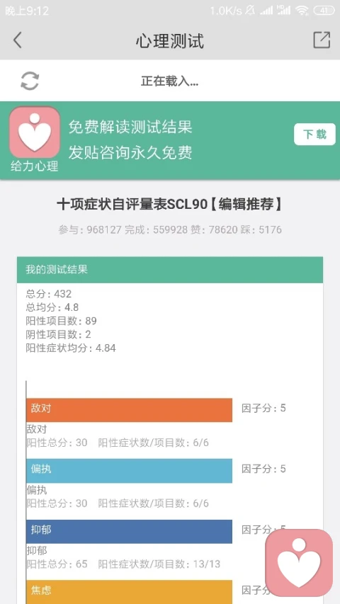Select the yellow 焦虑 bar
This screenshot has width=340, height=604.
pos(129,592)
